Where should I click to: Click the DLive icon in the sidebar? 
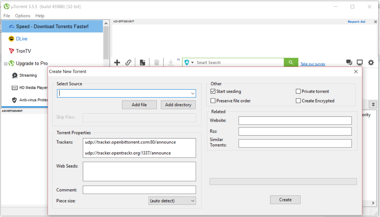click(x=11, y=39)
